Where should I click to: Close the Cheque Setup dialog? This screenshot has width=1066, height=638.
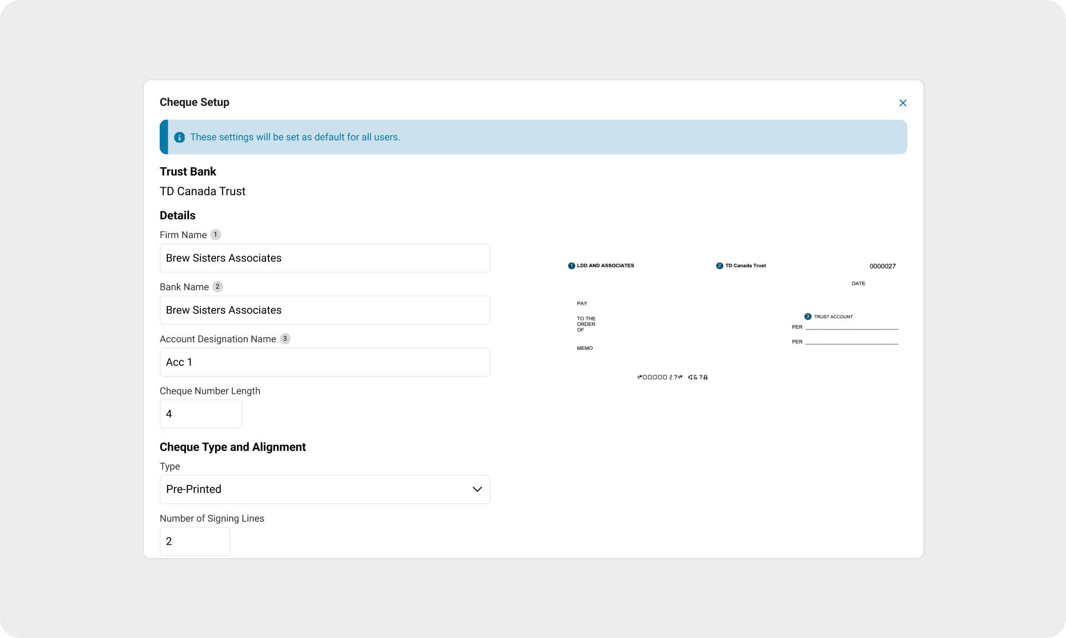pyautogui.click(x=902, y=103)
